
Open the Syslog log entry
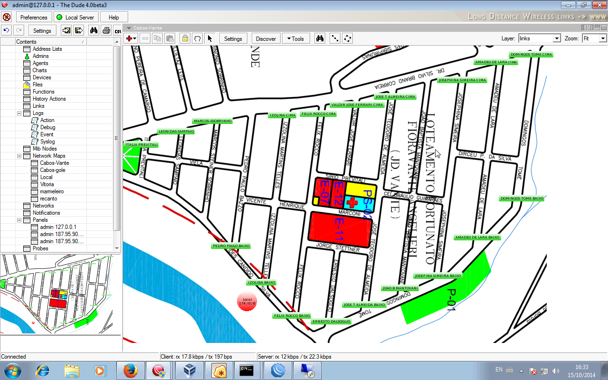click(47, 142)
